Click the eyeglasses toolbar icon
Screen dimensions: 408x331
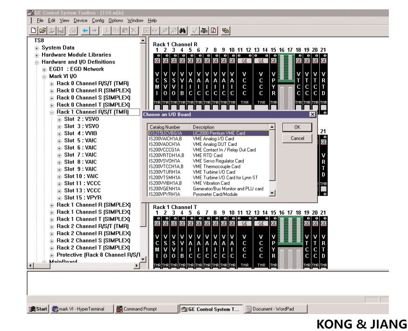(155, 30)
